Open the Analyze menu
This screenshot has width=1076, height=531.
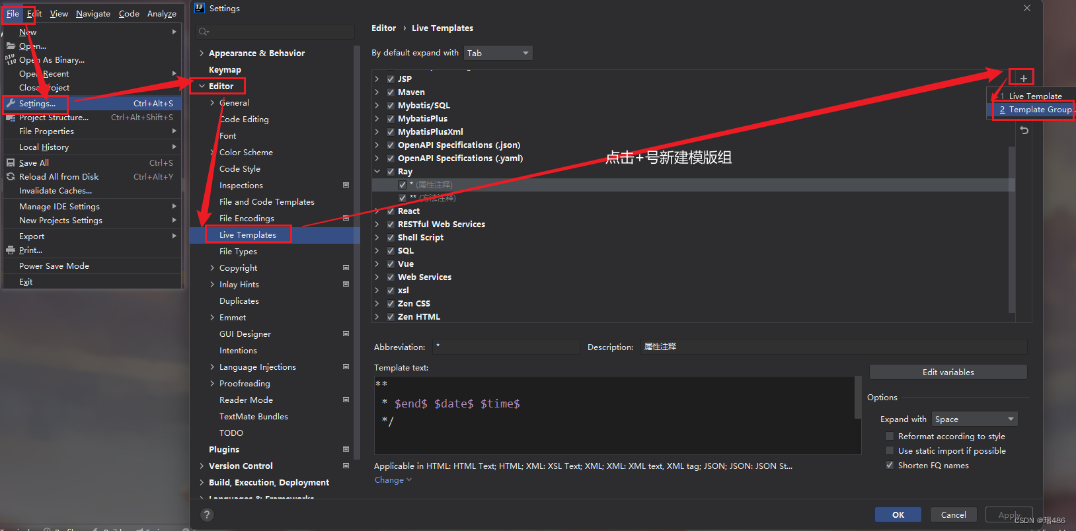[162, 13]
